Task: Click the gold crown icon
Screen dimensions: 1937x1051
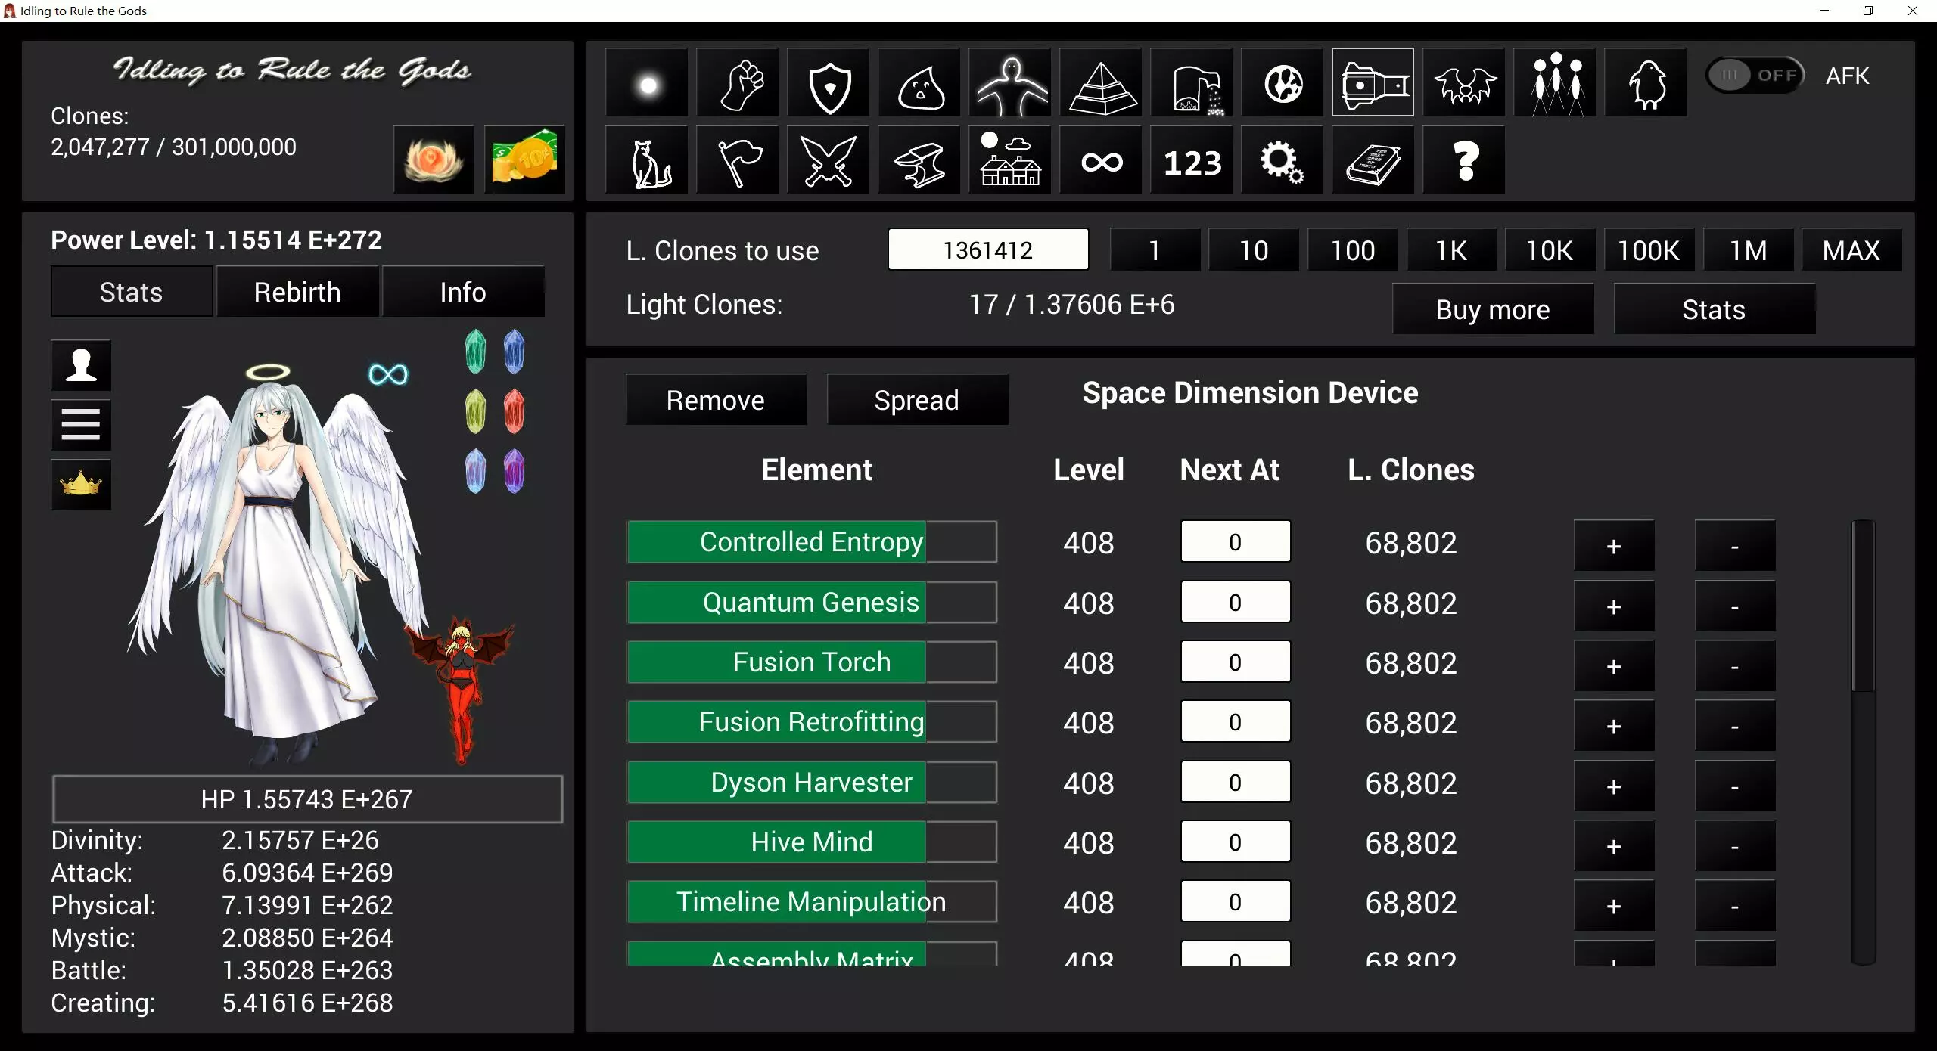Action: click(81, 484)
